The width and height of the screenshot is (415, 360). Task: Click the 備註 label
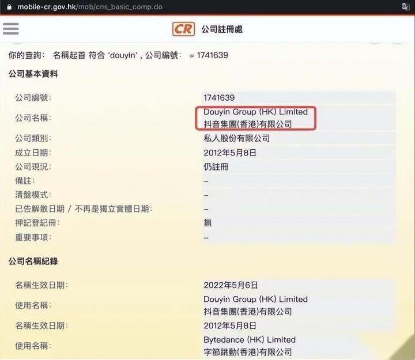click(25, 181)
